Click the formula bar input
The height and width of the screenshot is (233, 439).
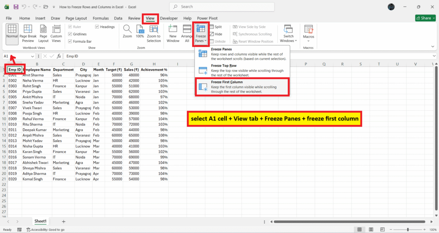click(x=248, y=56)
